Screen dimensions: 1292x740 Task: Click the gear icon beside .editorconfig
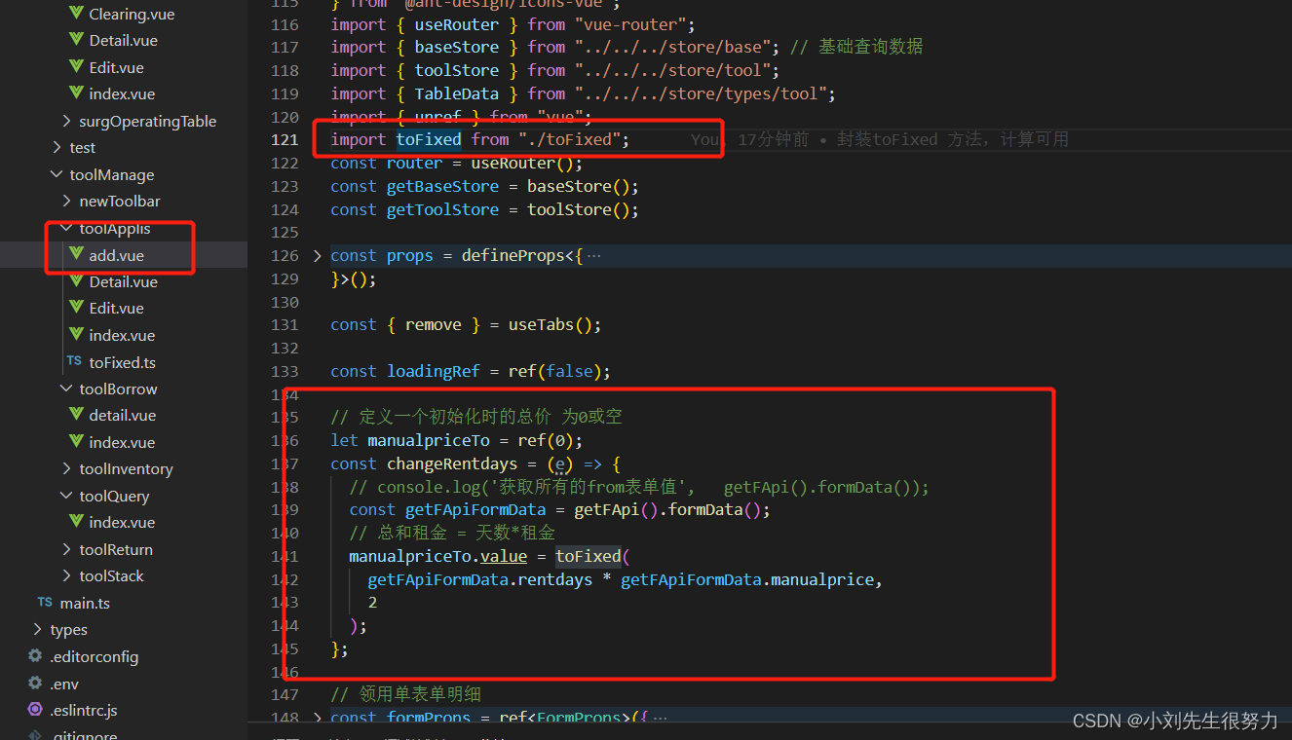point(35,656)
